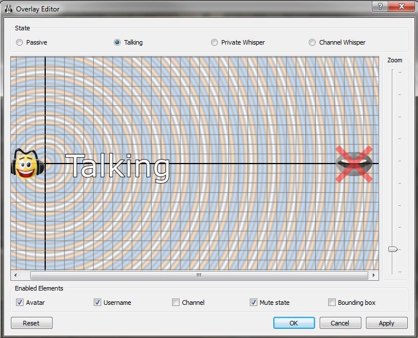Uncheck the Username element
The image size is (418, 338).
click(98, 303)
